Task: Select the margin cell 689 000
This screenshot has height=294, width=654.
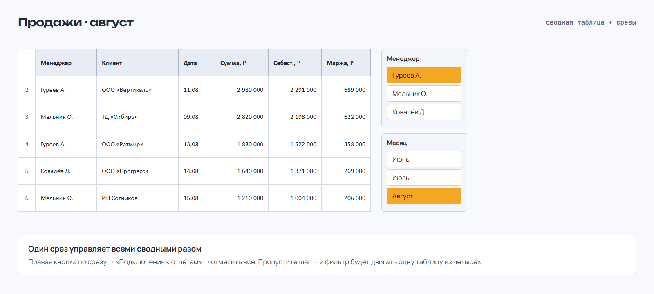Action: tap(346, 90)
